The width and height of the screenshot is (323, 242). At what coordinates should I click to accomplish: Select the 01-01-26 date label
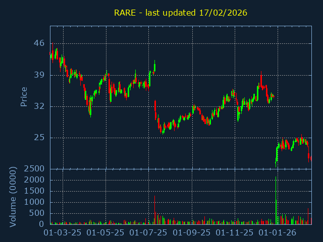pos(277,233)
